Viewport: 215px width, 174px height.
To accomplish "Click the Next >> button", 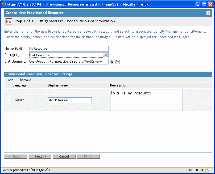I will 40,156.
